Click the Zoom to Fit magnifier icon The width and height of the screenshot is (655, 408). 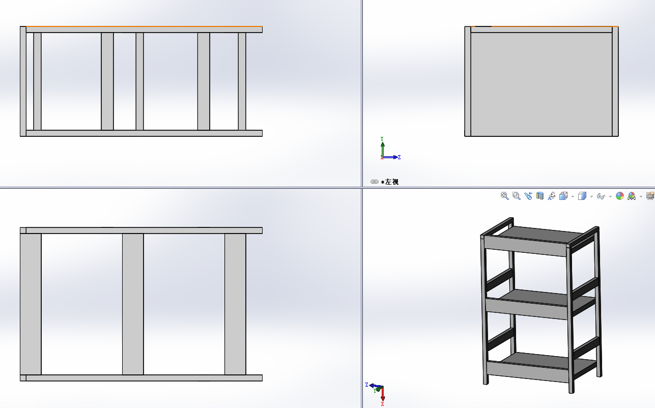[x=505, y=196]
